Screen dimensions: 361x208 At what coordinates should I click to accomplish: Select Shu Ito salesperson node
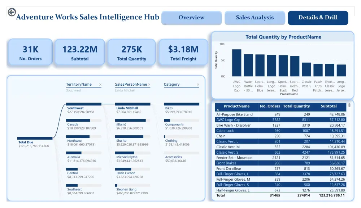point(132,141)
